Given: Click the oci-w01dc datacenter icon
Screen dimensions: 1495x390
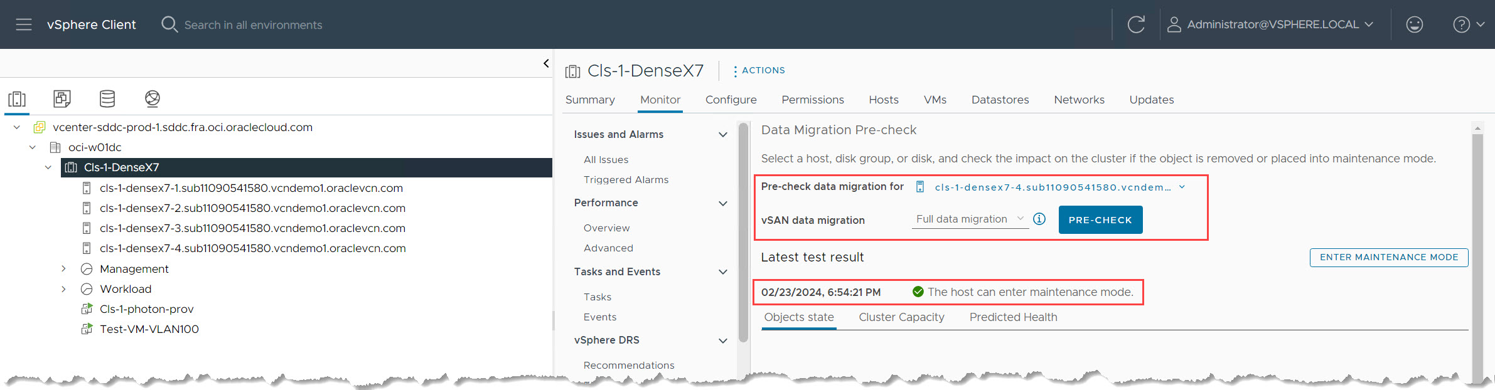Looking at the screenshot, I should 55,147.
